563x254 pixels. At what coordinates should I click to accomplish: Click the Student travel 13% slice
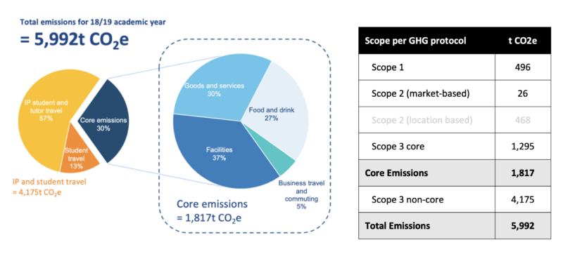coord(78,157)
